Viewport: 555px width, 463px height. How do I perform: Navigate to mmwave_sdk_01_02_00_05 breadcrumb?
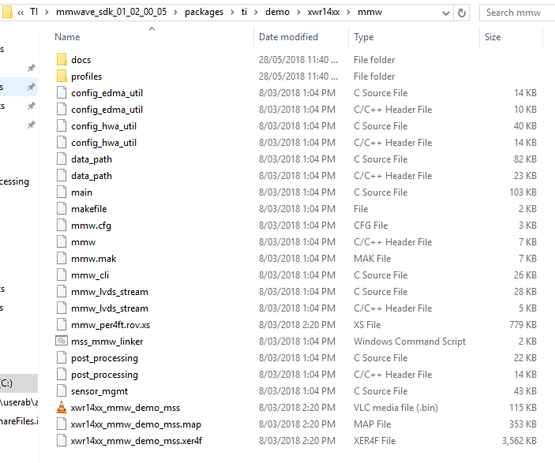pyautogui.click(x=111, y=12)
